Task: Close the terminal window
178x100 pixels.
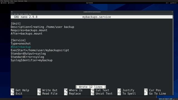Action: (172, 12)
